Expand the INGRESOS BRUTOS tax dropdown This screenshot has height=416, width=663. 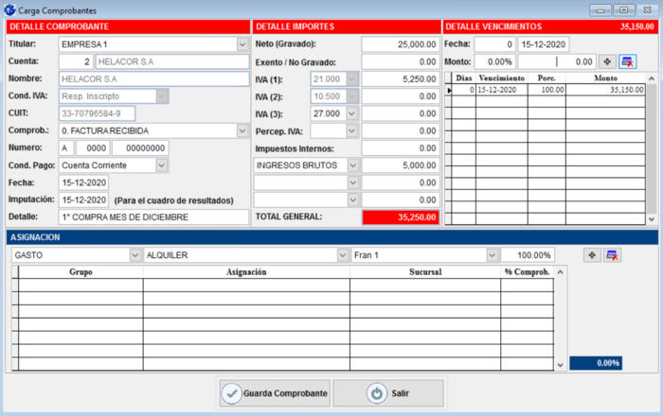coord(352,165)
